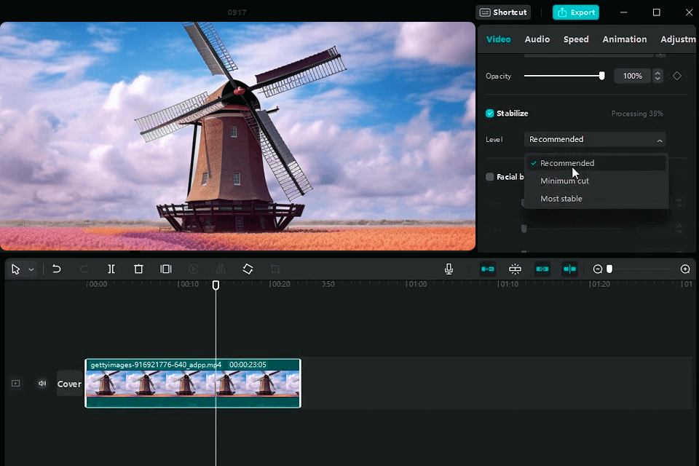Uncheck the Stabilize checkbox

click(x=490, y=114)
